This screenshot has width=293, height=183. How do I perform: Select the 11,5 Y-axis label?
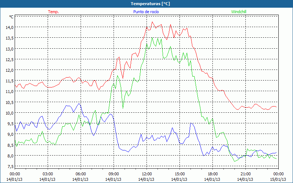[9, 81]
